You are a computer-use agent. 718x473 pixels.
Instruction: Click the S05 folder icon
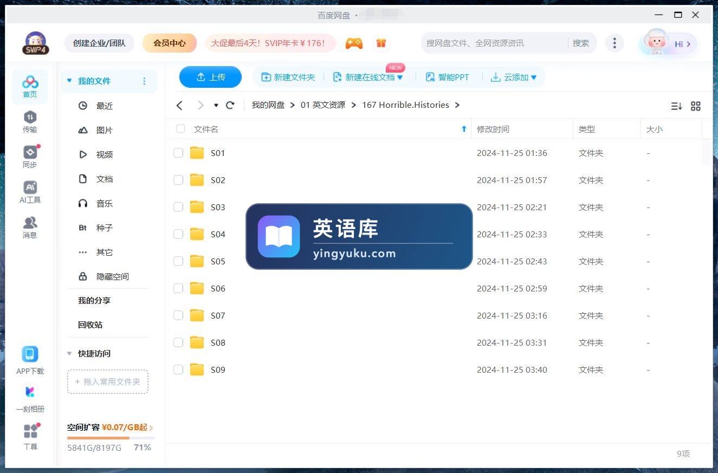tap(197, 261)
